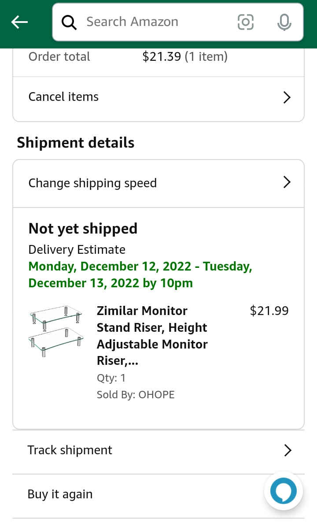Click the Sold By: OHOPE text
Viewport: 317px width, 523px height.
(136, 394)
